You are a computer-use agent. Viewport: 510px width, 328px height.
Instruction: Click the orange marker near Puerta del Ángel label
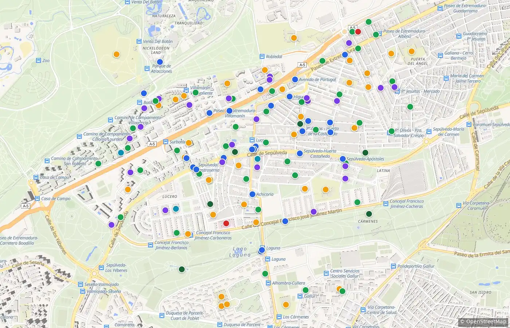[411, 51]
